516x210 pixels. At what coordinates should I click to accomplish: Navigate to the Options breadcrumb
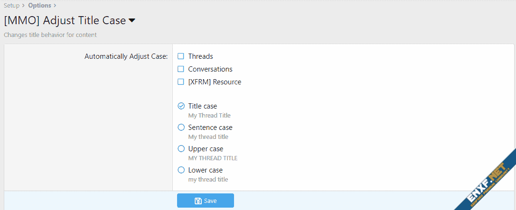(39, 6)
